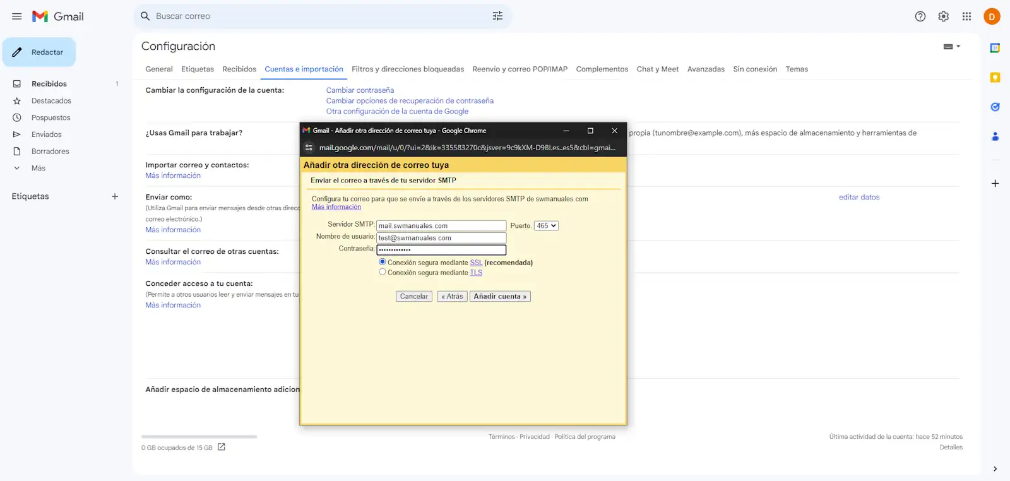This screenshot has width=1010, height=481.
Task: Create new label plus icon
Action: [115, 196]
